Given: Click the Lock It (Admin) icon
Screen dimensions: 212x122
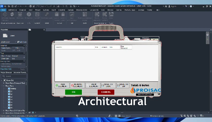Looking at the screenshot, I should click(x=57, y=14).
